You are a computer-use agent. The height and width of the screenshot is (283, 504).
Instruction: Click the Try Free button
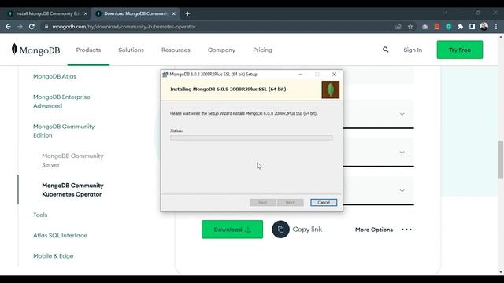(x=460, y=50)
